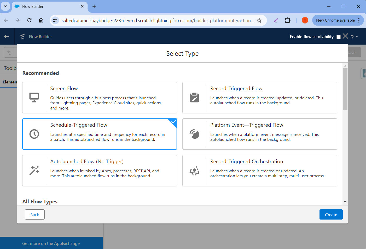Click the undo button in the toolbar
Viewport: 366px width, 249px height.
(9, 52)
